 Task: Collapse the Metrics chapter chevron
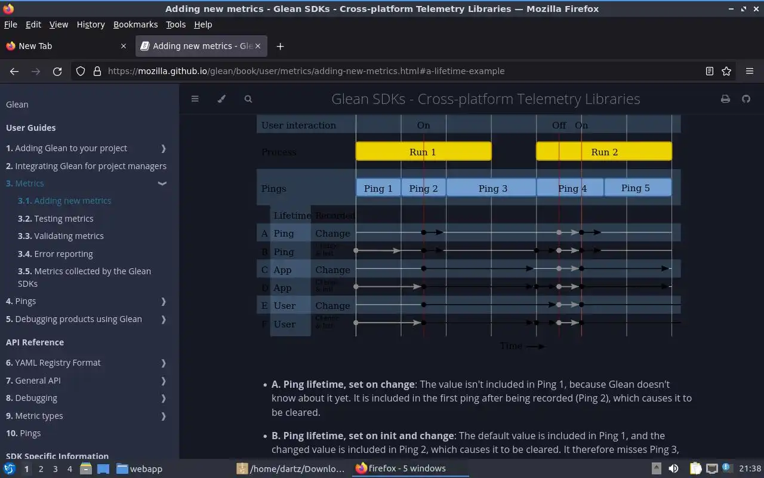[162, 183]
